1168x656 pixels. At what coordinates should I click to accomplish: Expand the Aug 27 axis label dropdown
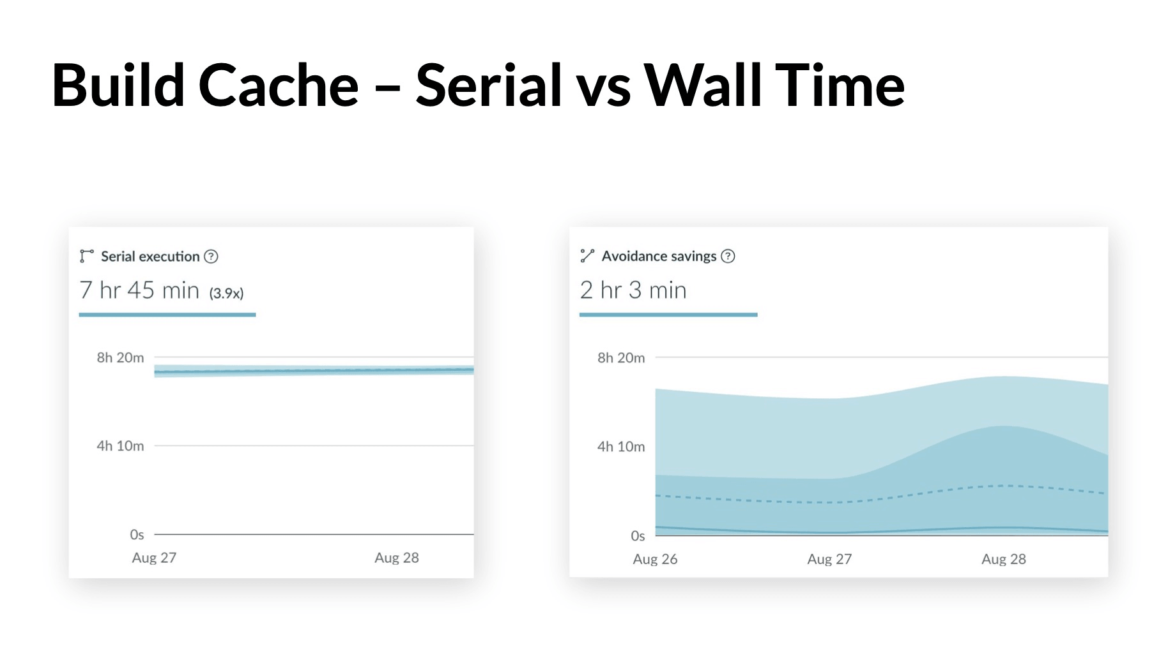click(153, 557)
